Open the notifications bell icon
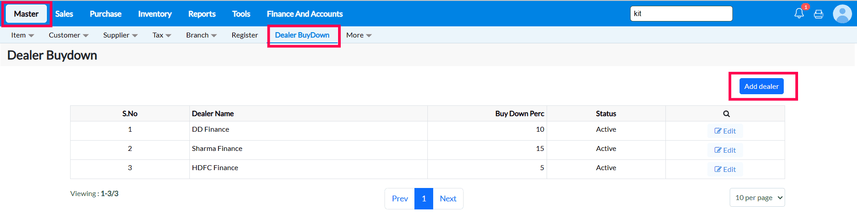 pos(799,13)
